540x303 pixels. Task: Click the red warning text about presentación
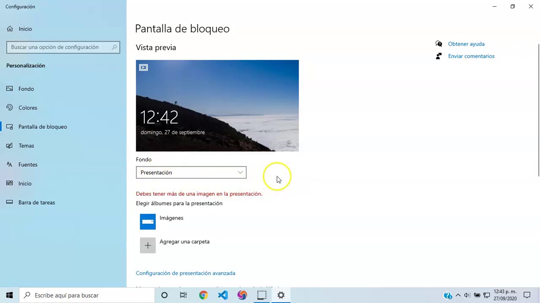tap(199, 194)
